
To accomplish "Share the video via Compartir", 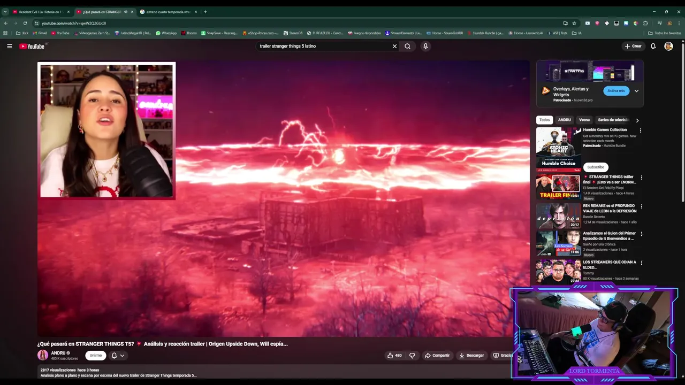I will [x=437, y=356].
